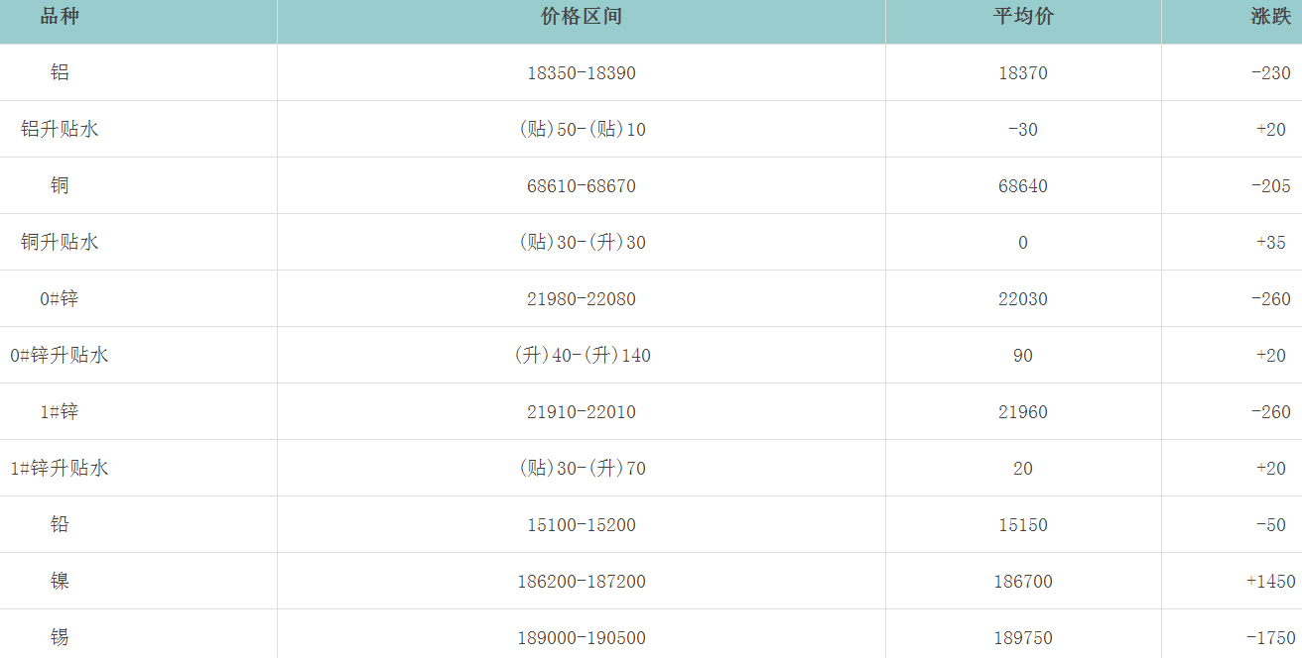This screenshot has width=1302, height=658.
Task: Select the 铝 variety name
Action: pos(60,72)
